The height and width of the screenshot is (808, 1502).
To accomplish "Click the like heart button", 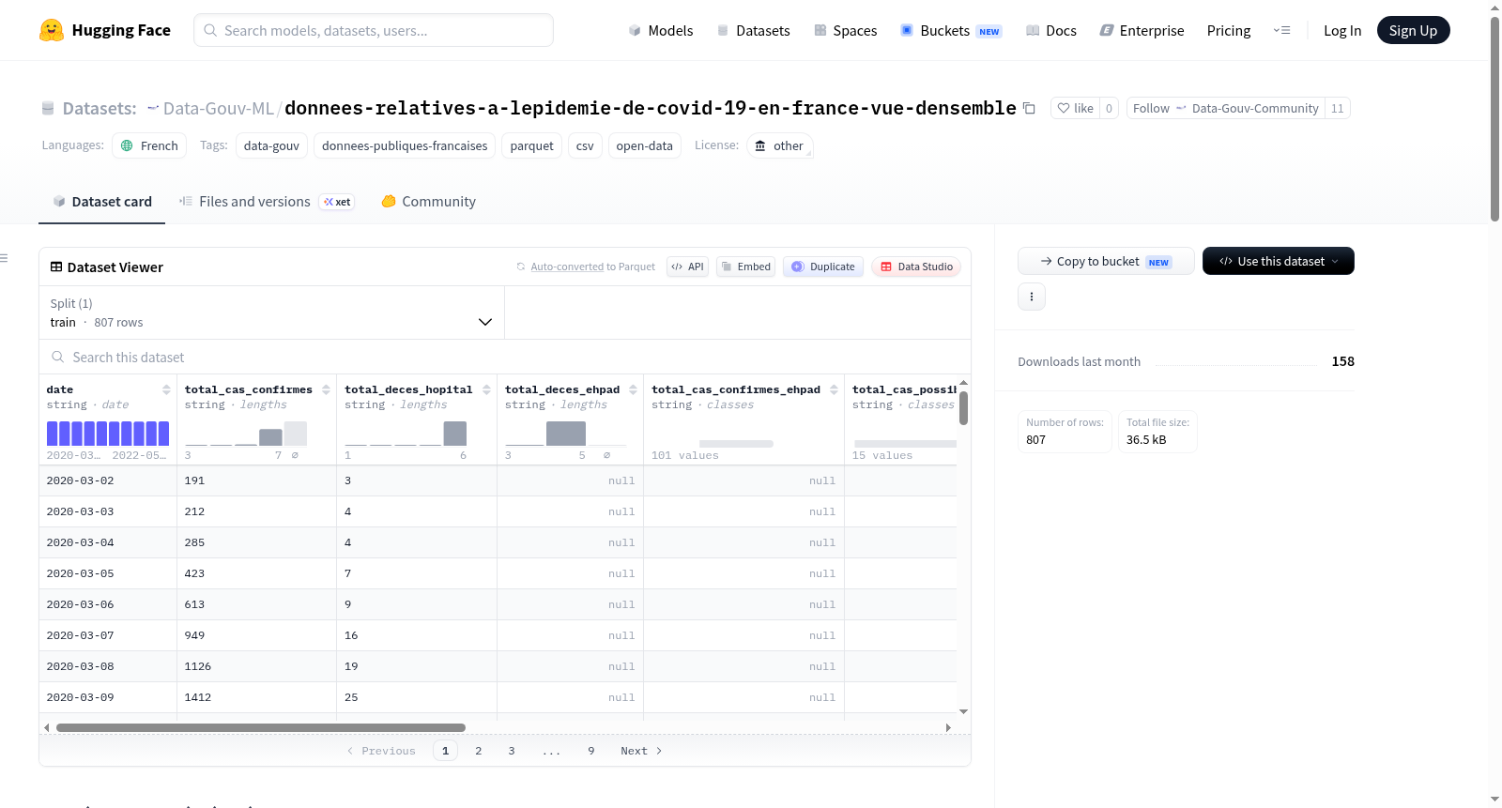I will [1075, 108].
